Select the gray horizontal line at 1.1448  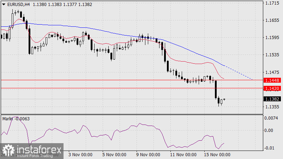coord(106,80)
